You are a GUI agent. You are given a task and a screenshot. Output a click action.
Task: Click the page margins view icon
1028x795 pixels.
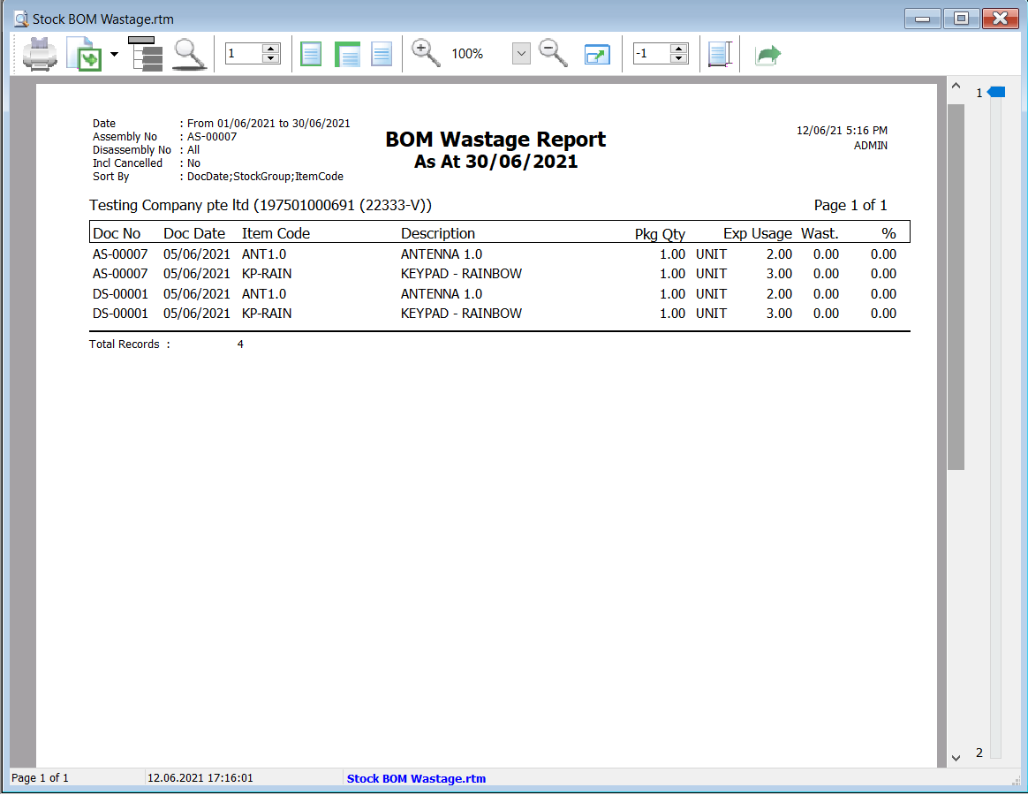(x=720, y=54)
